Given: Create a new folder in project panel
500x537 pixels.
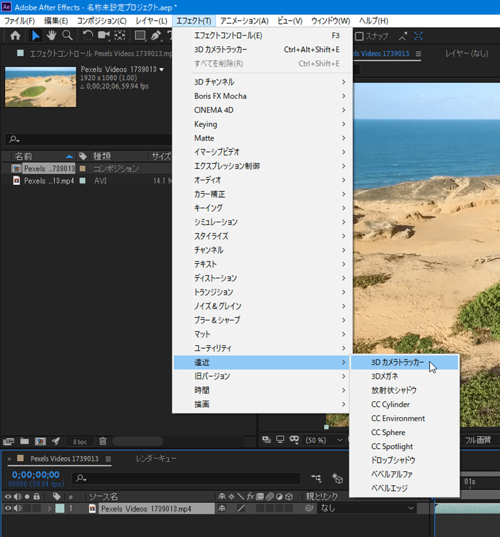Looking at the screenshot, I should (24, 441).
